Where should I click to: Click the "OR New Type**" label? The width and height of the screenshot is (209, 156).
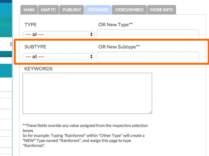[x=116, y=25]
